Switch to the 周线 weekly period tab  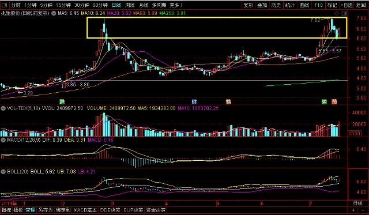[130, 5]
